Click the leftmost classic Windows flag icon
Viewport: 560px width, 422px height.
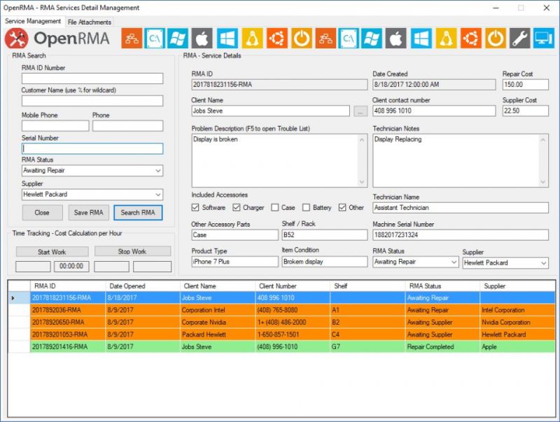coord(178,38)
